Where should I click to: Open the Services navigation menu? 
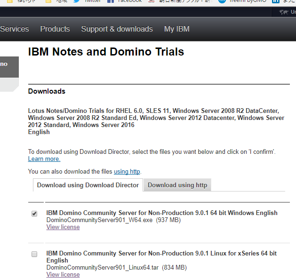14,29
